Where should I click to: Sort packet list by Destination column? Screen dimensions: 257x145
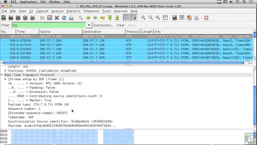tap(104, 31)
